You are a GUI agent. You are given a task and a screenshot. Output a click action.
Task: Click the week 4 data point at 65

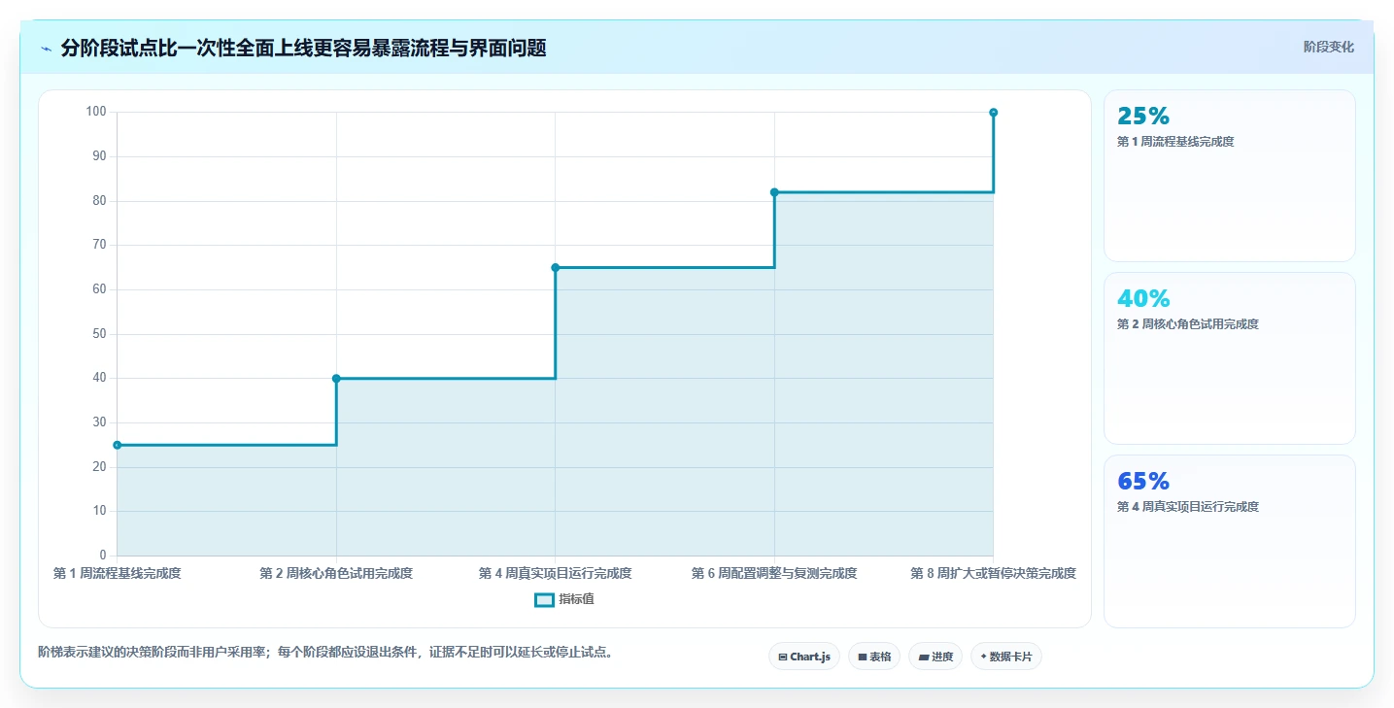[556, 267]
